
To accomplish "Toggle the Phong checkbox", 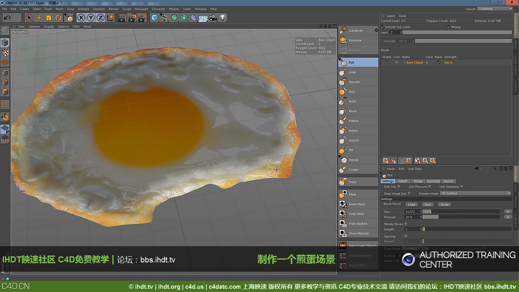I will pyautogui.click(x=448, y=27).
